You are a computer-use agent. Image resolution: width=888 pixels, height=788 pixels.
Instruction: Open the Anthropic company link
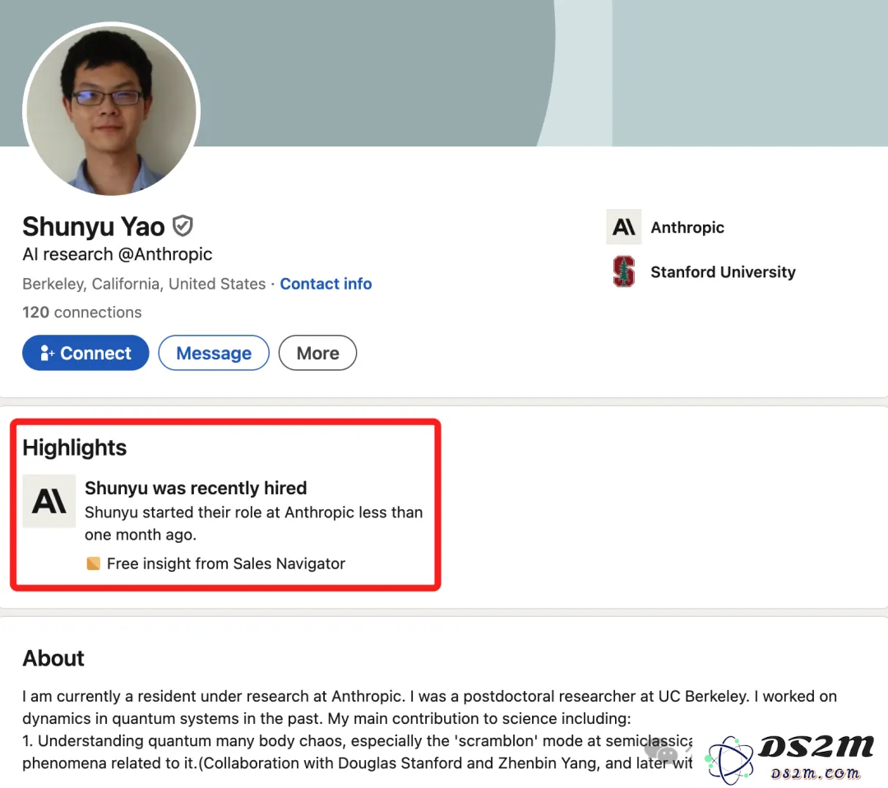[x=687, y=227]
